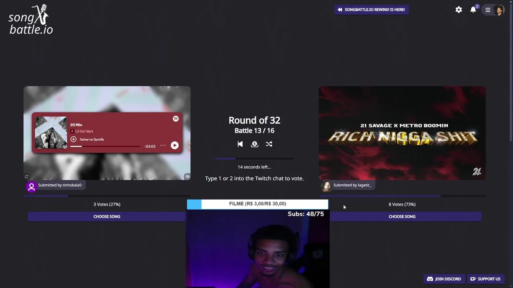Click the streamer webcam overlay
Viewport: 513px width, 288px height.
pos(258,248)
